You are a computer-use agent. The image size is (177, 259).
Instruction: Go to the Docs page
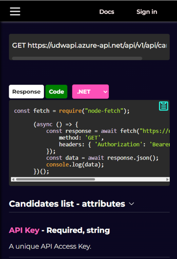tap(107, 12)
